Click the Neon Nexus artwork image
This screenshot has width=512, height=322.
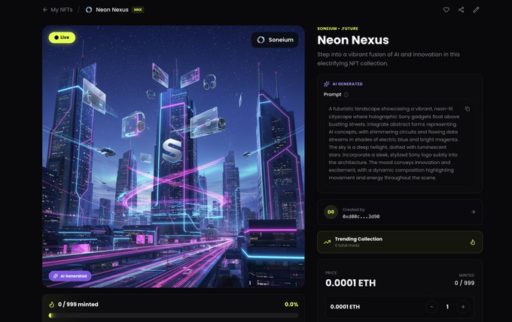coord(173,156)
